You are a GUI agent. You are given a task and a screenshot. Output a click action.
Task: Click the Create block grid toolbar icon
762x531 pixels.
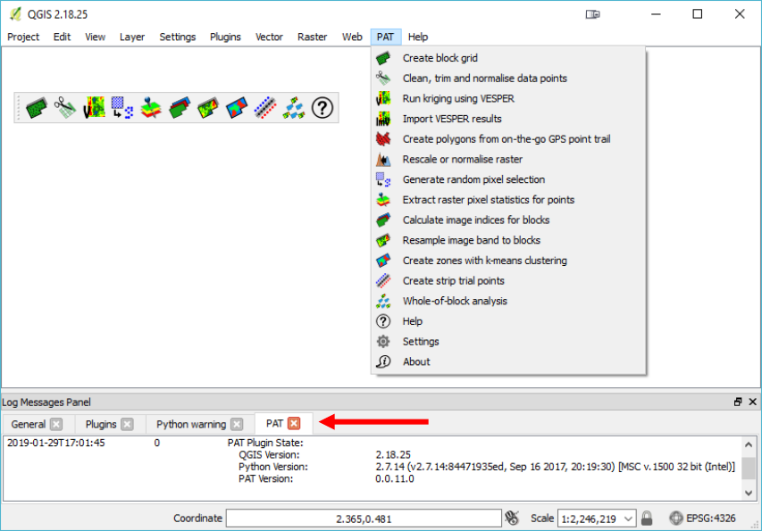click(x=37, y=108)
